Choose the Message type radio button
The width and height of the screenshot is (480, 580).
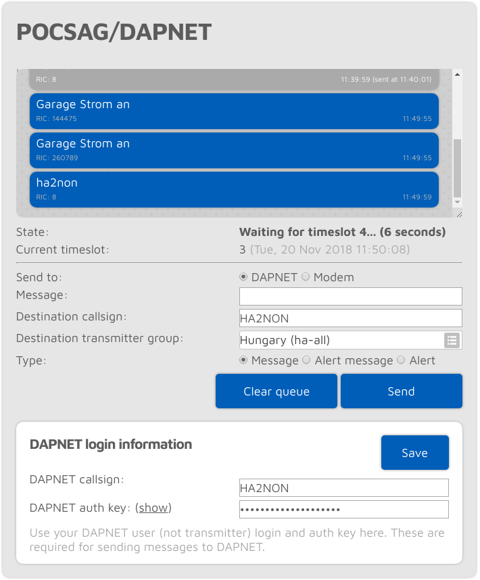click(x=244, y=360)
